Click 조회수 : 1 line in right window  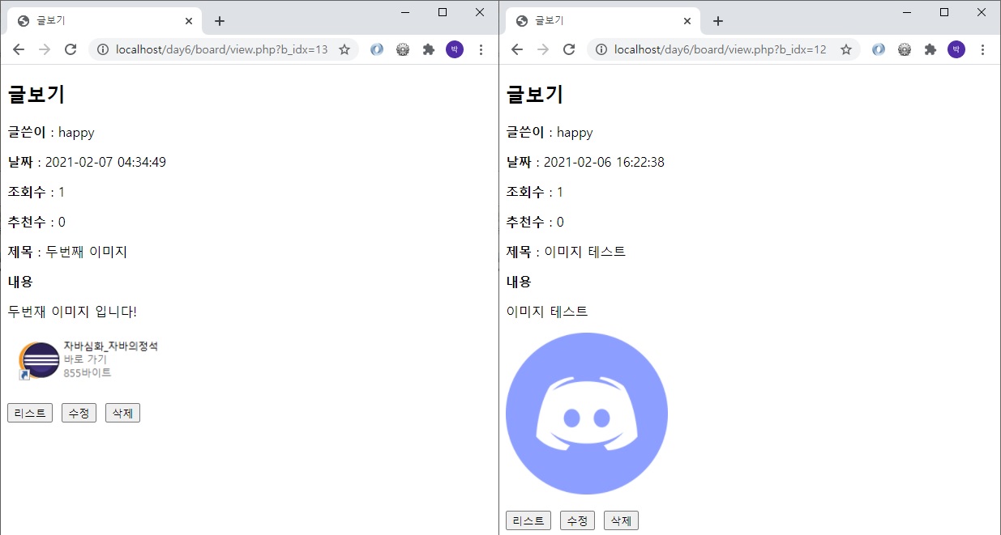(534, 192)
